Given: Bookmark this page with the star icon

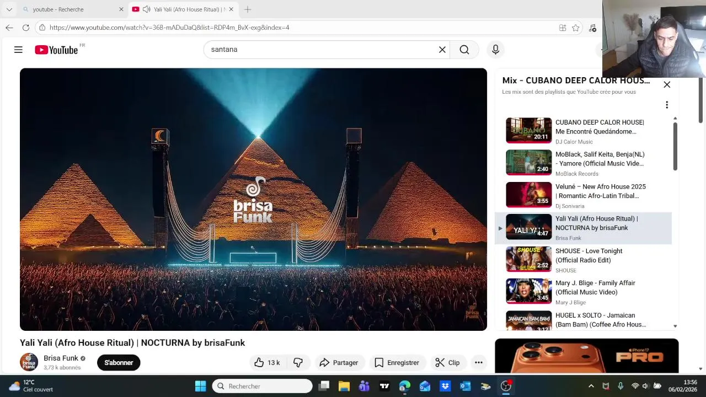Looking at the screenshot, I should click(x=576, y=28).
